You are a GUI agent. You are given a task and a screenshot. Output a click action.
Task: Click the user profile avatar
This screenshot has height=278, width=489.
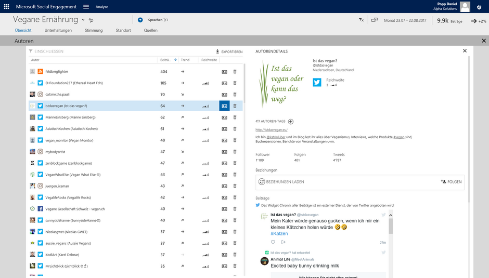coord(465,7)
